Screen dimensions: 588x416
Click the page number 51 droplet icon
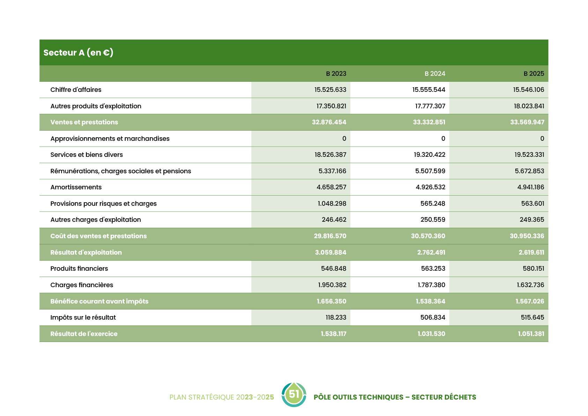pyautogui.click(x=294, y=395)
